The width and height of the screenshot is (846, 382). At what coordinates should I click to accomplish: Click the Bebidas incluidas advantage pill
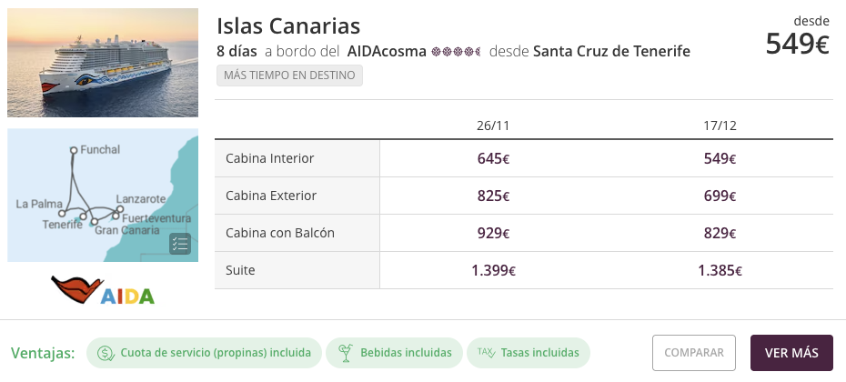tap(395, 352)
